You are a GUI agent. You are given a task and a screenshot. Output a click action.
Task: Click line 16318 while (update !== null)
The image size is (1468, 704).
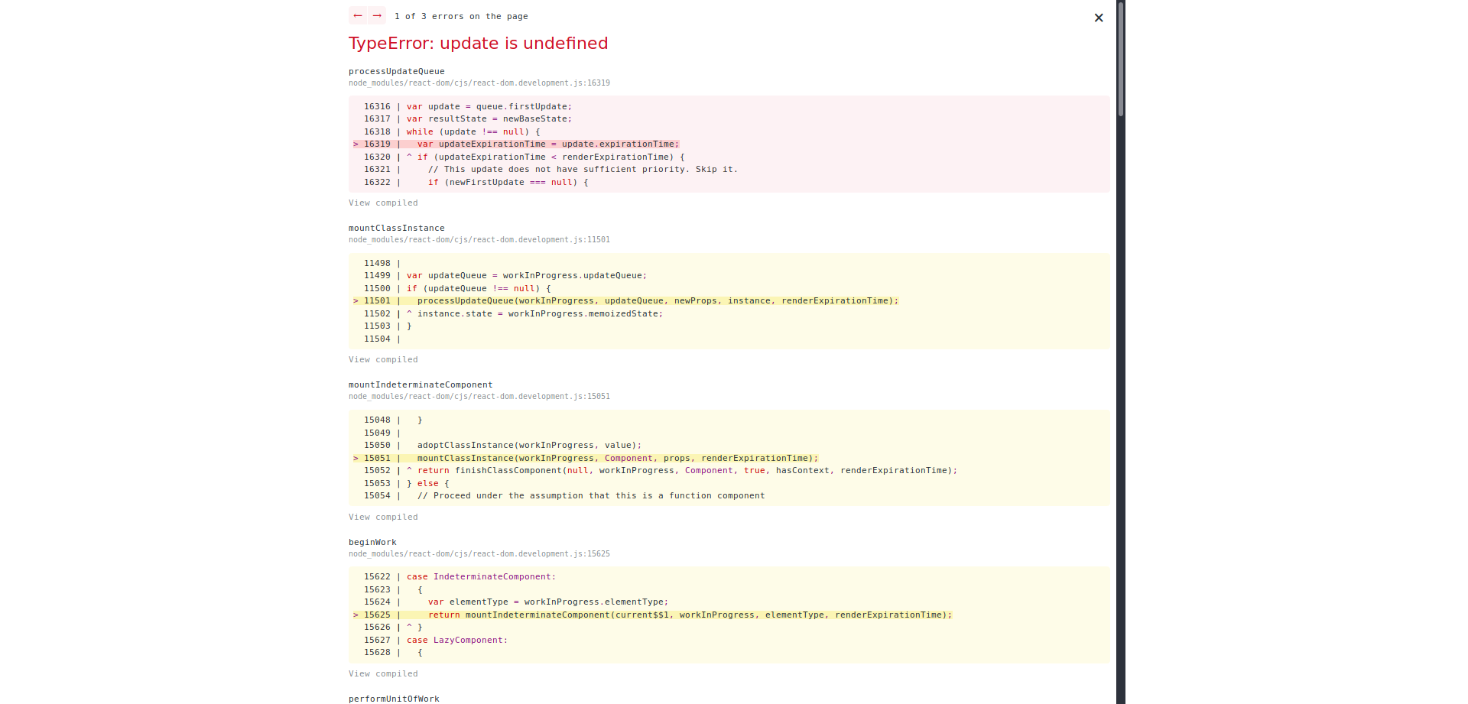click(452, 132)
